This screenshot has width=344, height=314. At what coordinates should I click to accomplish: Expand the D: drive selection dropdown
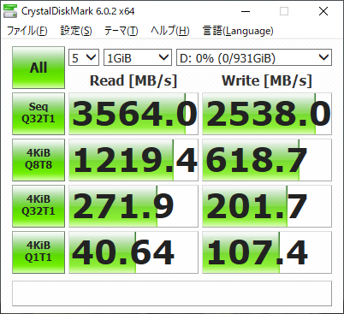coord(254,57)
